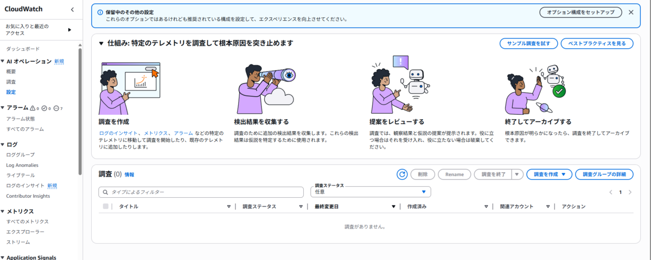
Task: Collapse the 仕組み how-it-works panel
Action: pos(101,43)
